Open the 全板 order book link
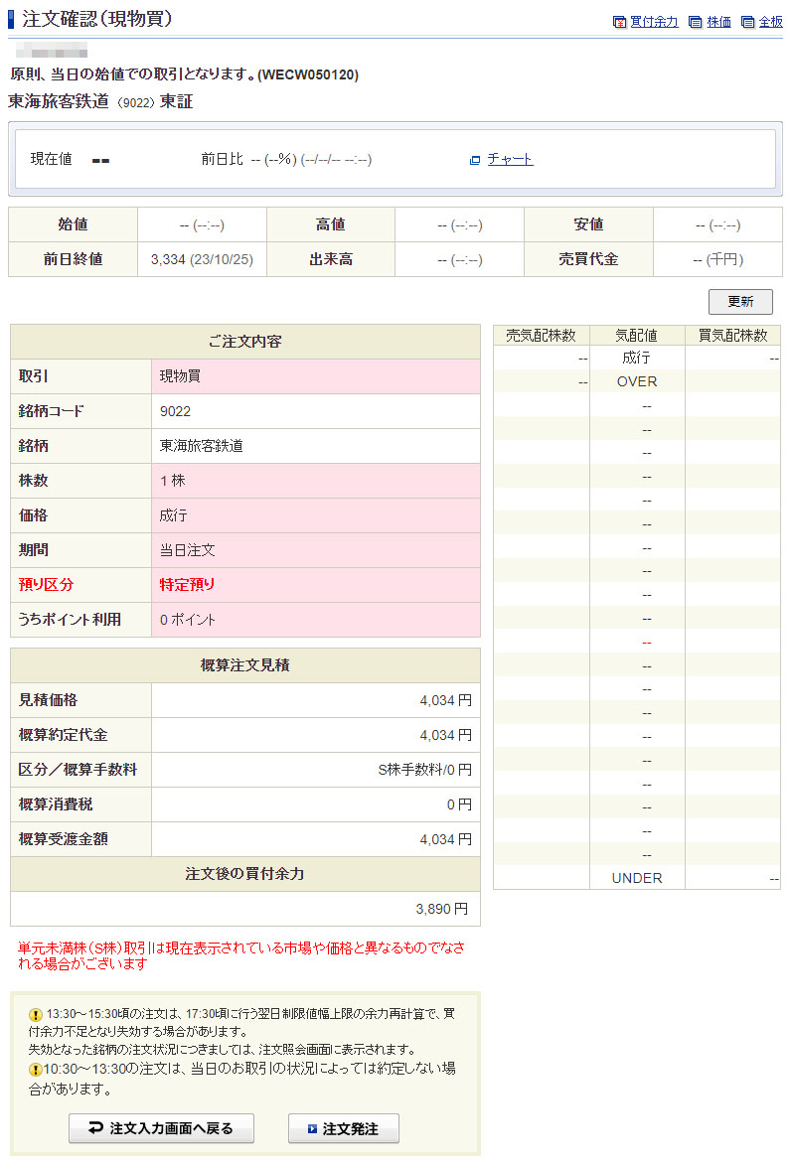The image size is (791, 1166). point(771,22)
